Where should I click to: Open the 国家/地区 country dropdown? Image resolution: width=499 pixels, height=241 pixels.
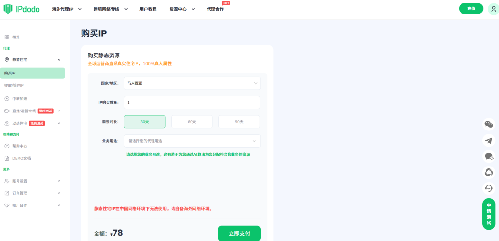point(192,83)
